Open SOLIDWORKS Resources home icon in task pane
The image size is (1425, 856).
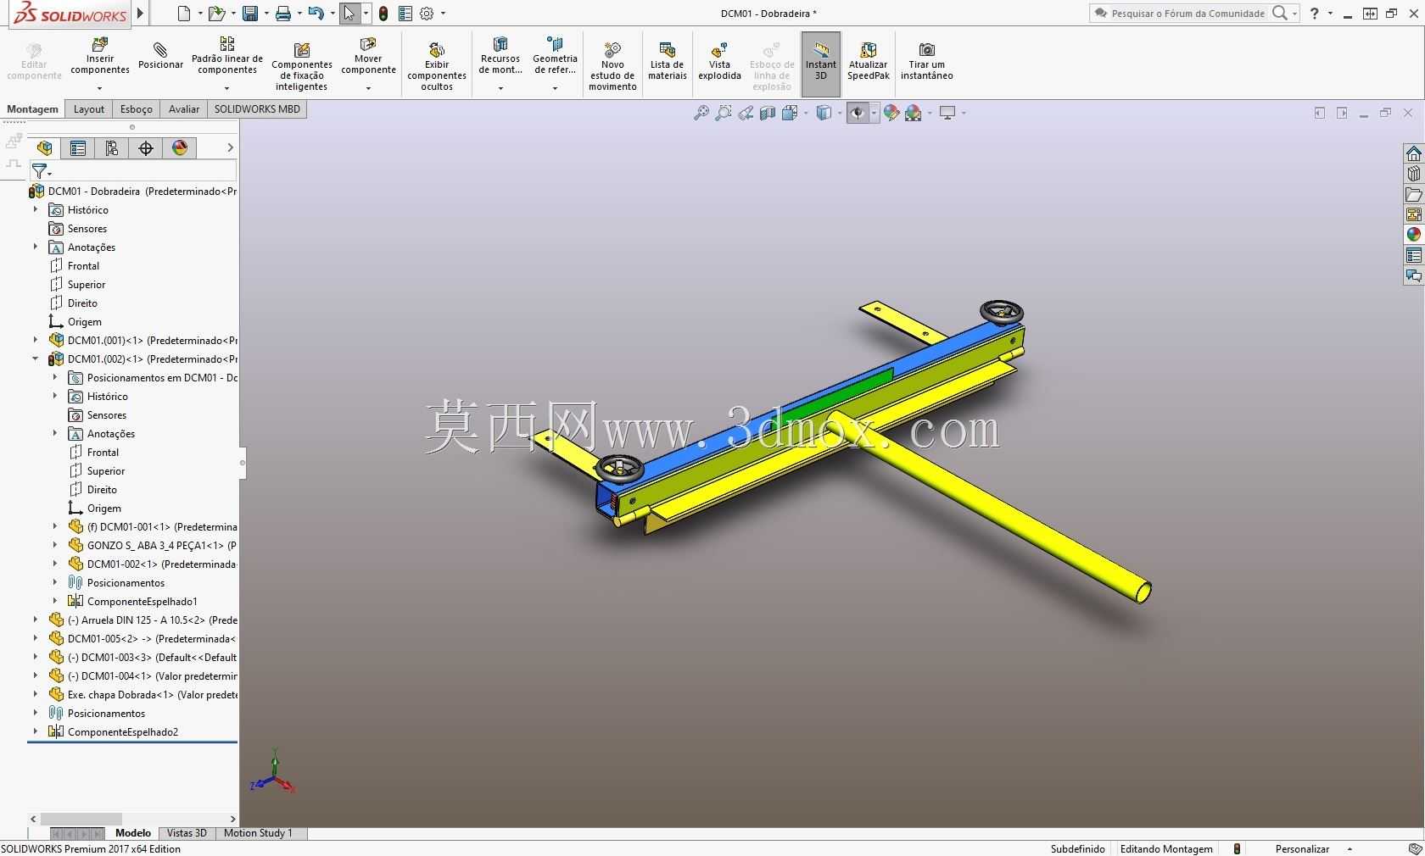pos(1414,153)
